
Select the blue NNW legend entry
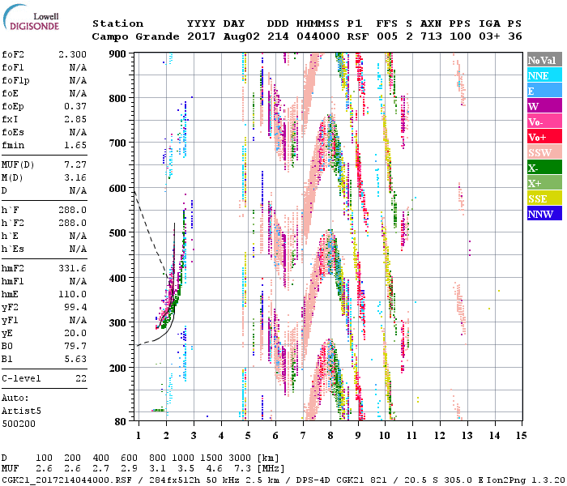(x=544, y=214)
